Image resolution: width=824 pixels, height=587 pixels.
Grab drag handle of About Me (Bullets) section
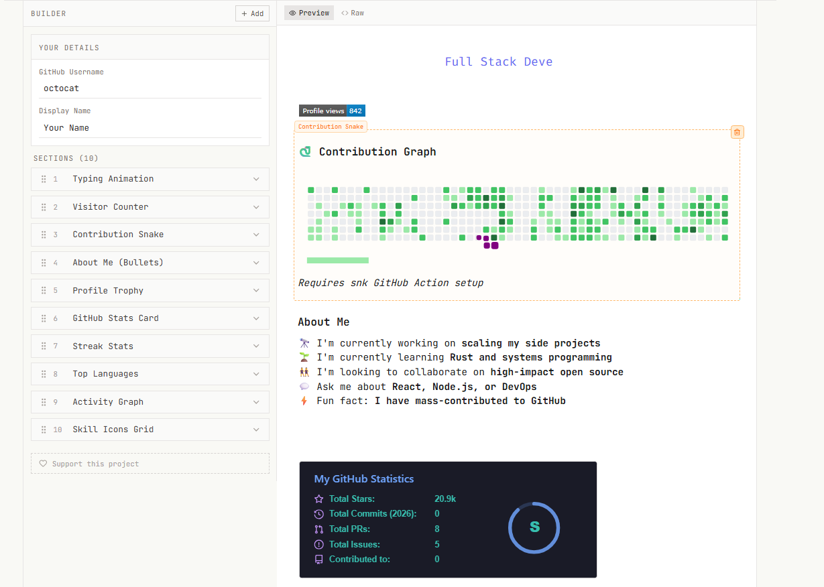(44, 263)
